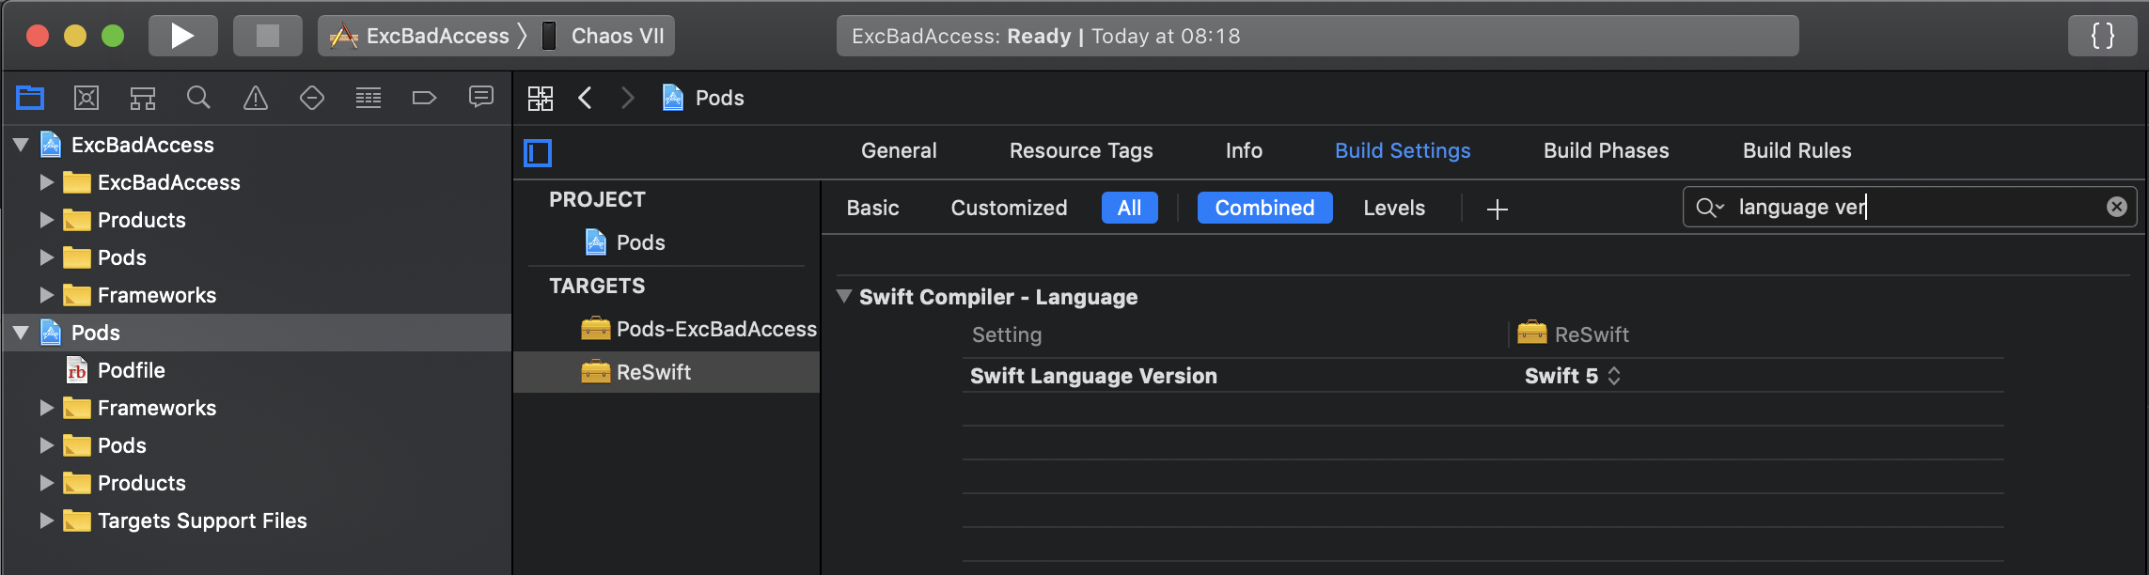Open the related items grid icon
Image resolution: width=2149 pixels, height=575 pixels.
541,98
